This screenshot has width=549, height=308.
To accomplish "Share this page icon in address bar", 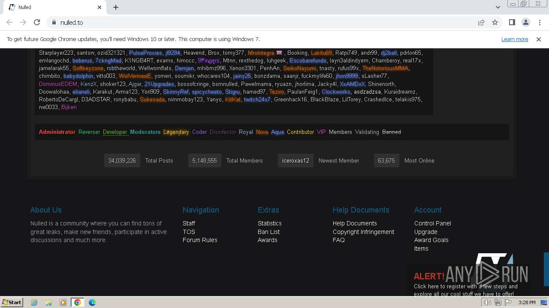I will click(481, 22).
